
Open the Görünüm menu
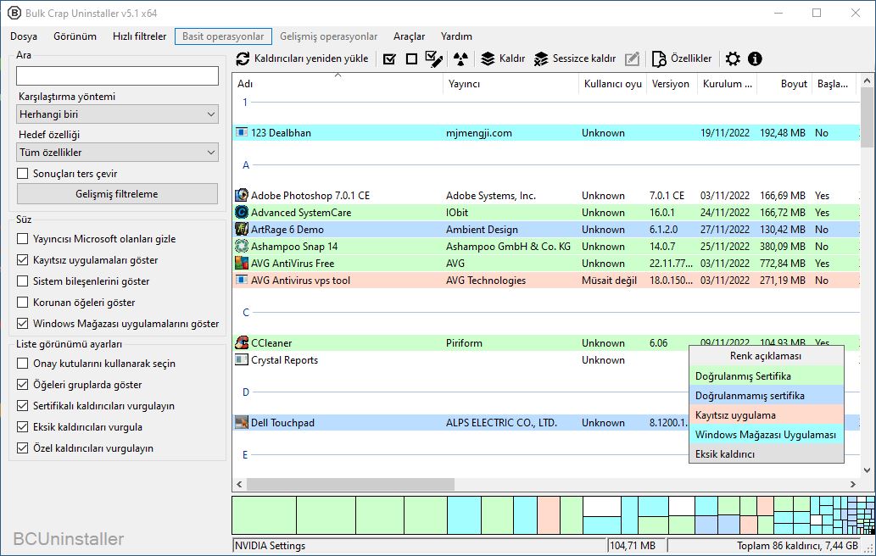click(75, 36)
